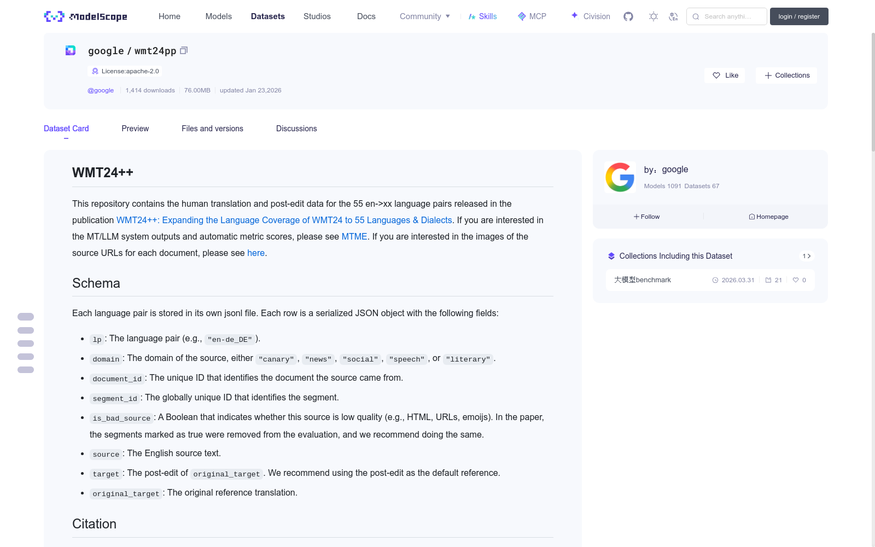
Task: Click the Citation heading
Action: click(94, 523)
